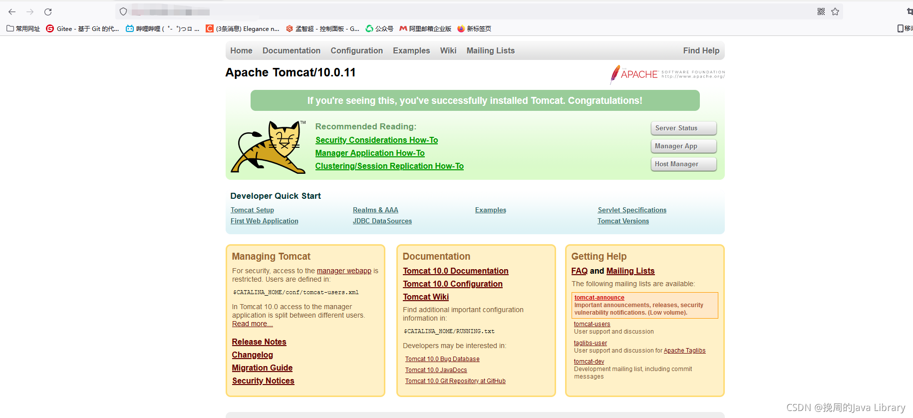This screenshot has height=418, width=913.
Task: Click the browser back arrow
Action: tap(12, 11)
